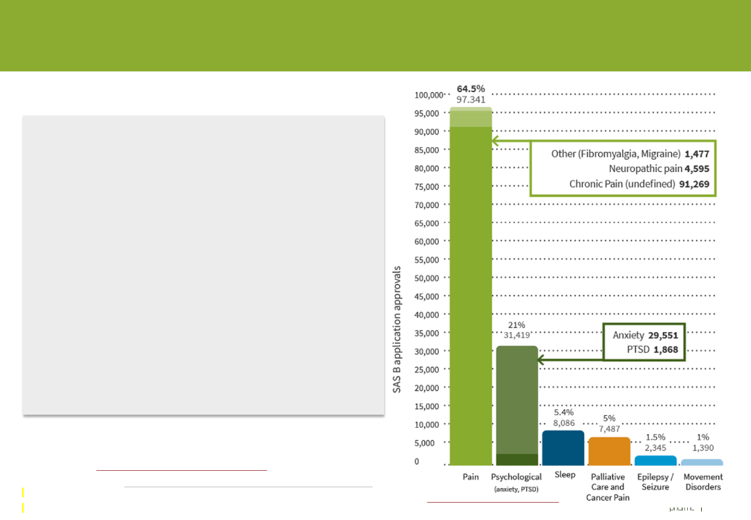
Task: Select the pale blue Movement Disorders bar
Action: (702, 462)
